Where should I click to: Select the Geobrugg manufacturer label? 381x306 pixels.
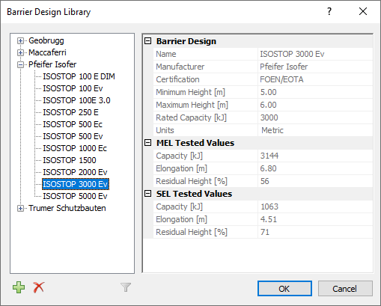[x=46, y=40]
